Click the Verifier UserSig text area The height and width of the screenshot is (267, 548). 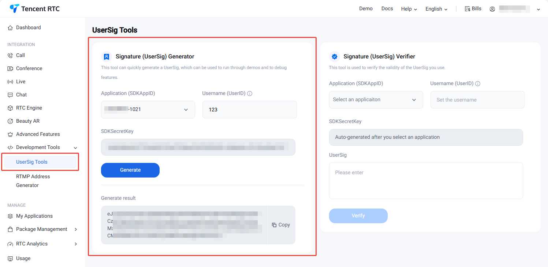426,181
